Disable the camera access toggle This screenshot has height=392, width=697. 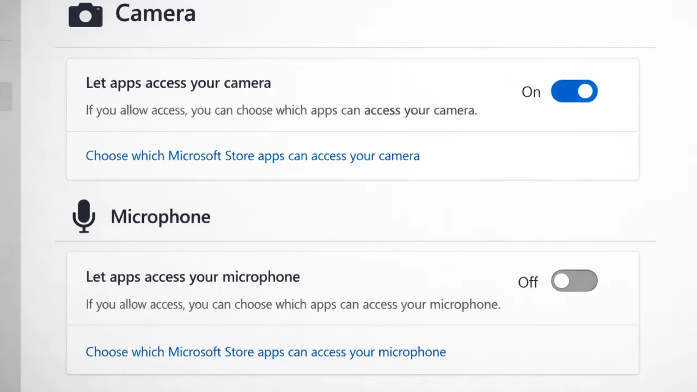pyautogui.click(x=574, y=91)
